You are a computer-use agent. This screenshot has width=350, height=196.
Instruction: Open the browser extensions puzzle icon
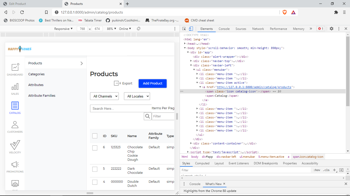point(336,12)
